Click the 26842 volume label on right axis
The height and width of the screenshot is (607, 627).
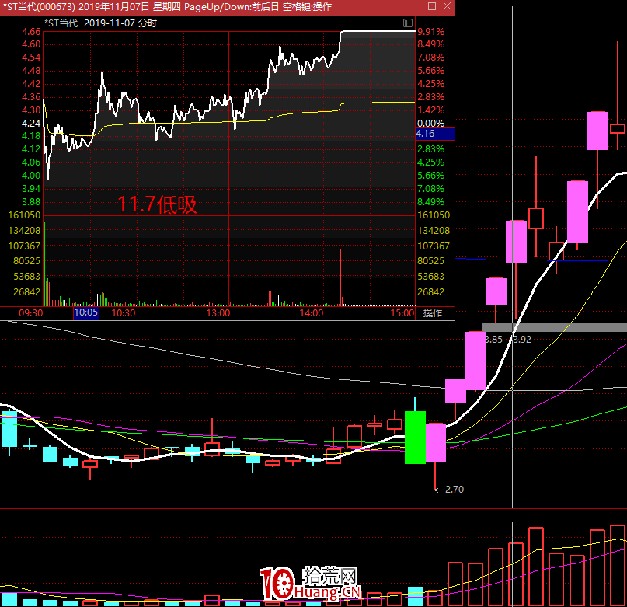coord(431,292)
